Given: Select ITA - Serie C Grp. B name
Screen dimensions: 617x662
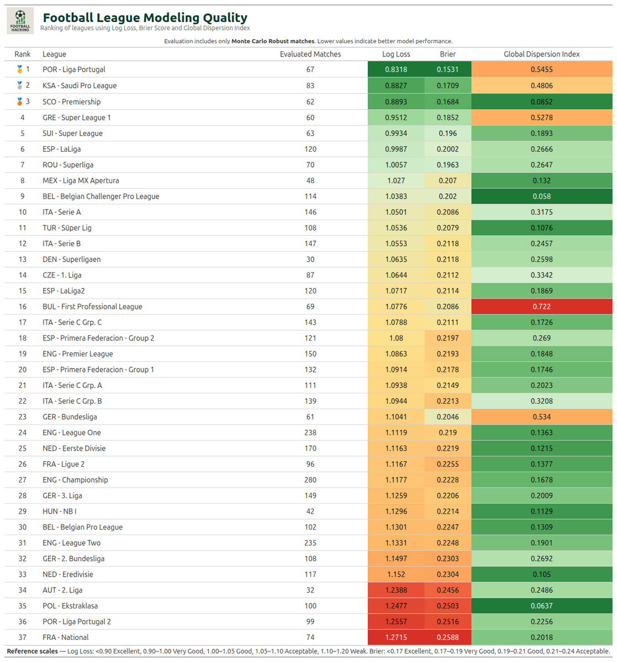Looking at the screenshot, I should tap(72, 401).
